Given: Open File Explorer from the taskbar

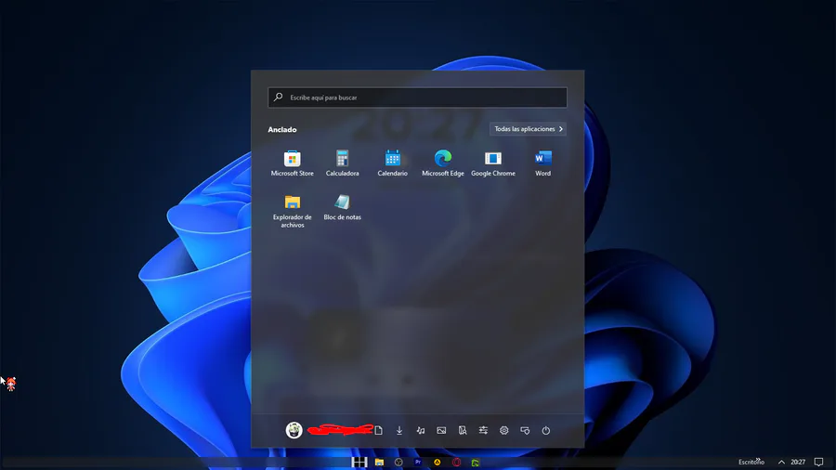Looking at the screenshot, I should 379,462.
